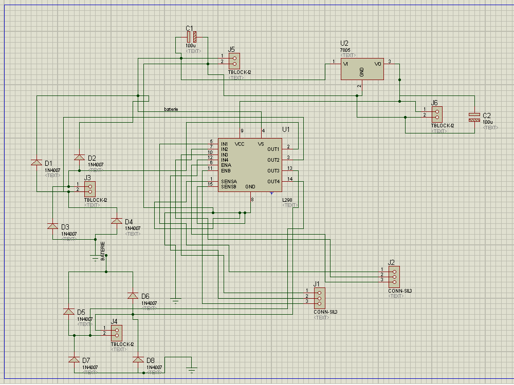Click the 'TBLOCK-I2' label under J6

(443, 126)
